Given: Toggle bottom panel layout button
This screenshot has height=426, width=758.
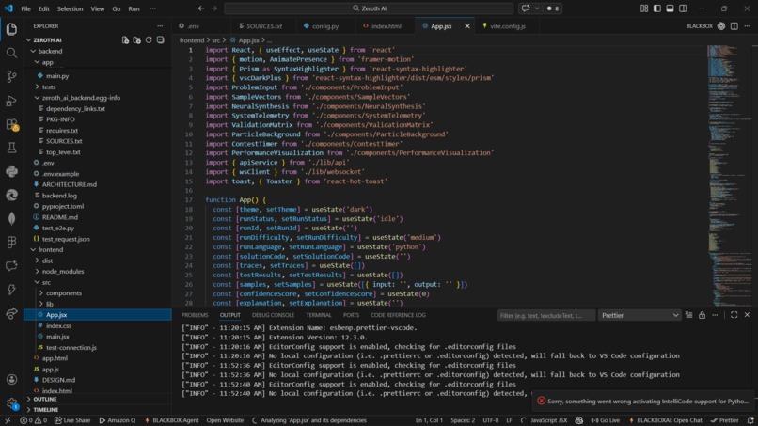Looking at the screenshot, I should pyautogui.click(x=670, y=8).
